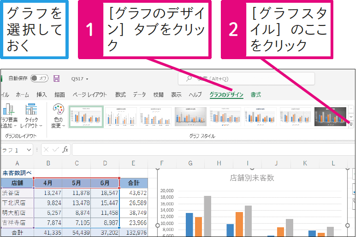This screenshot has width=361, height=237.
Task: Open the ページ レイアウト tab
Action: pyautogui.click(x=90, y=95)
